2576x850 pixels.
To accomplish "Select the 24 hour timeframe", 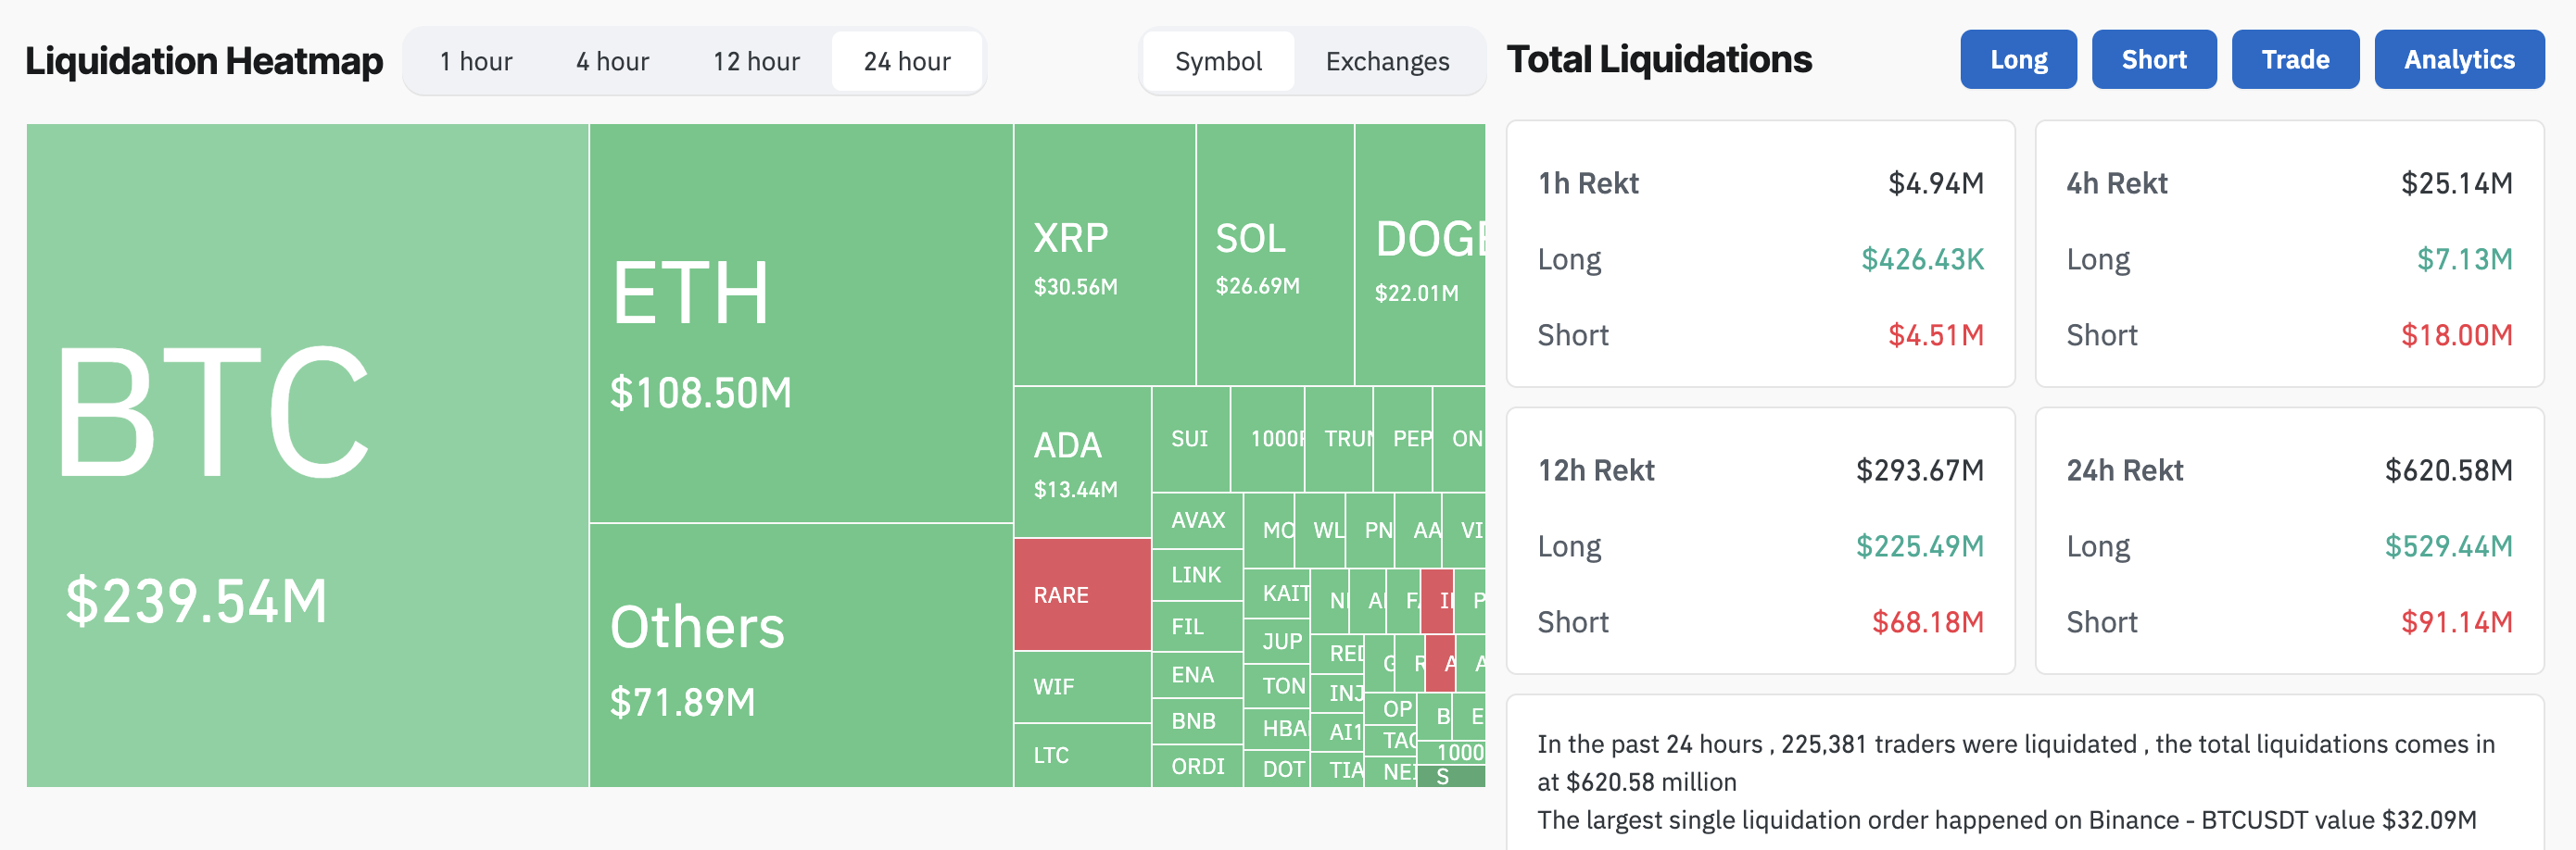I will 906,62.
